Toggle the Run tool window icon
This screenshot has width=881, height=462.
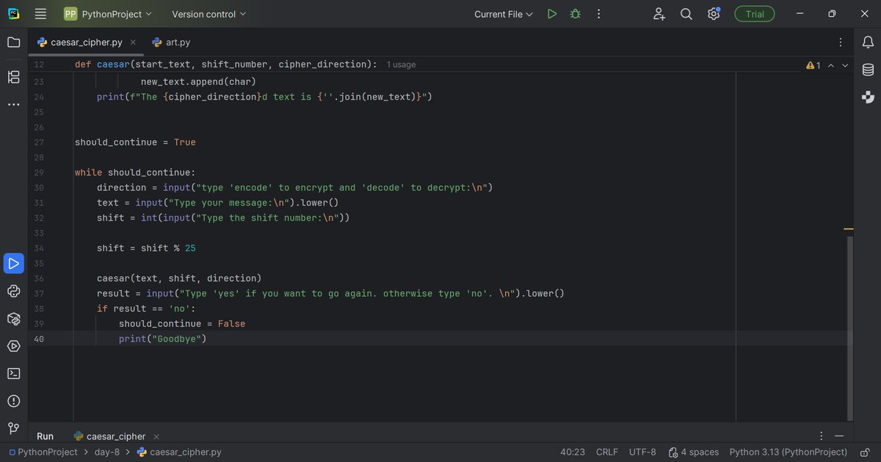[x=13, y=263]
